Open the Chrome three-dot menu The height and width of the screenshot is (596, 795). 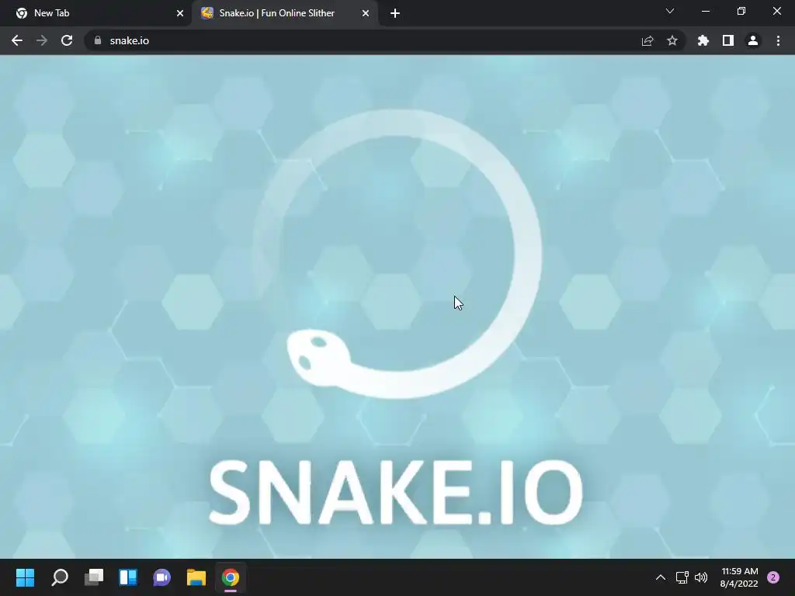[778, 40]
